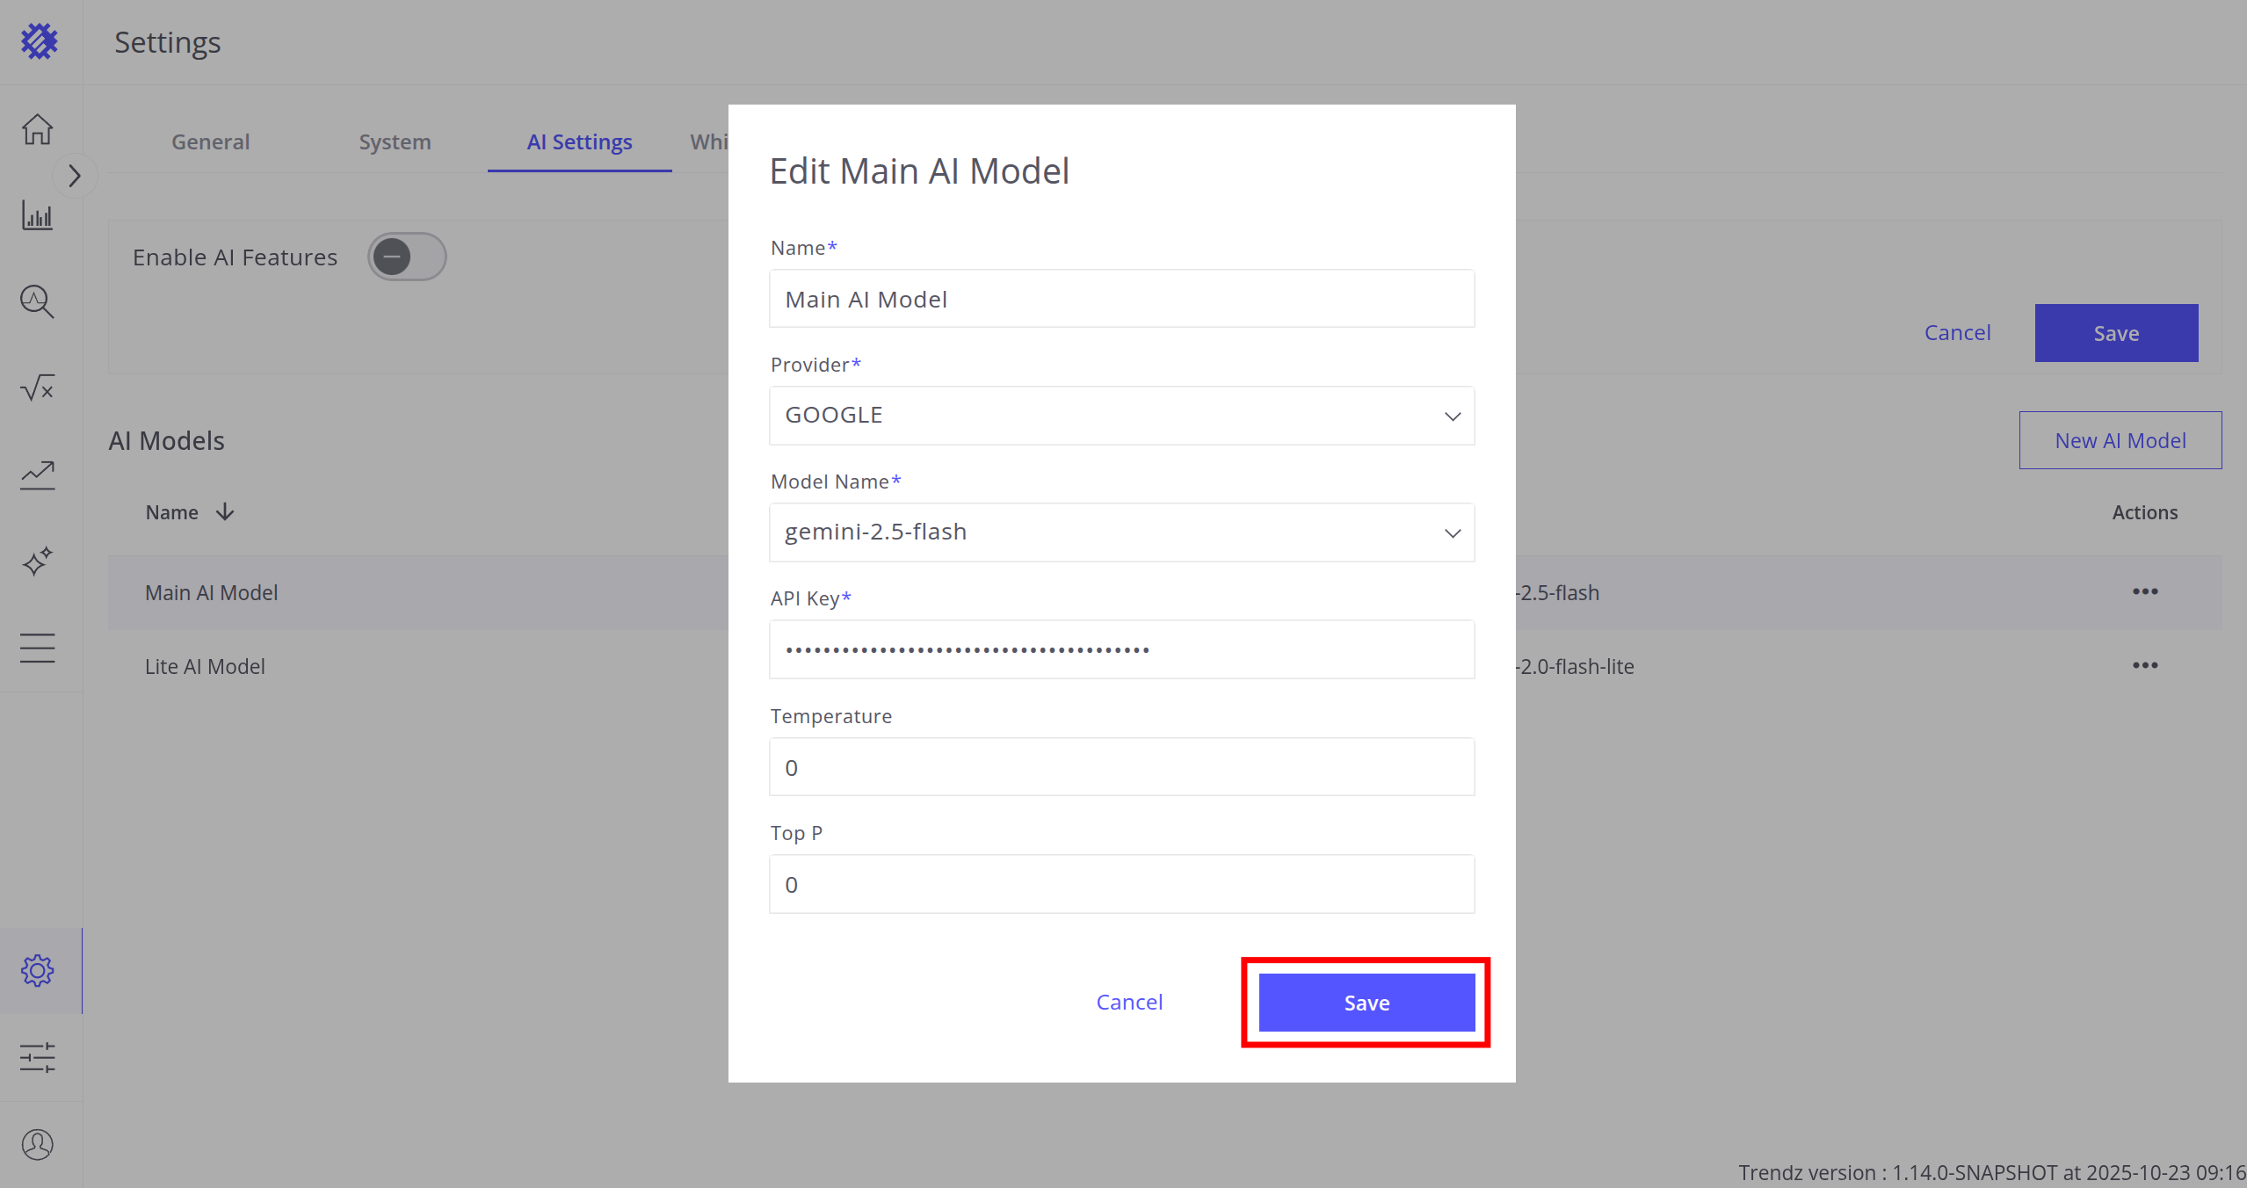2247x1188 pixels.
Task: Click the Temperature input field
Action: tap(1121, 767)
